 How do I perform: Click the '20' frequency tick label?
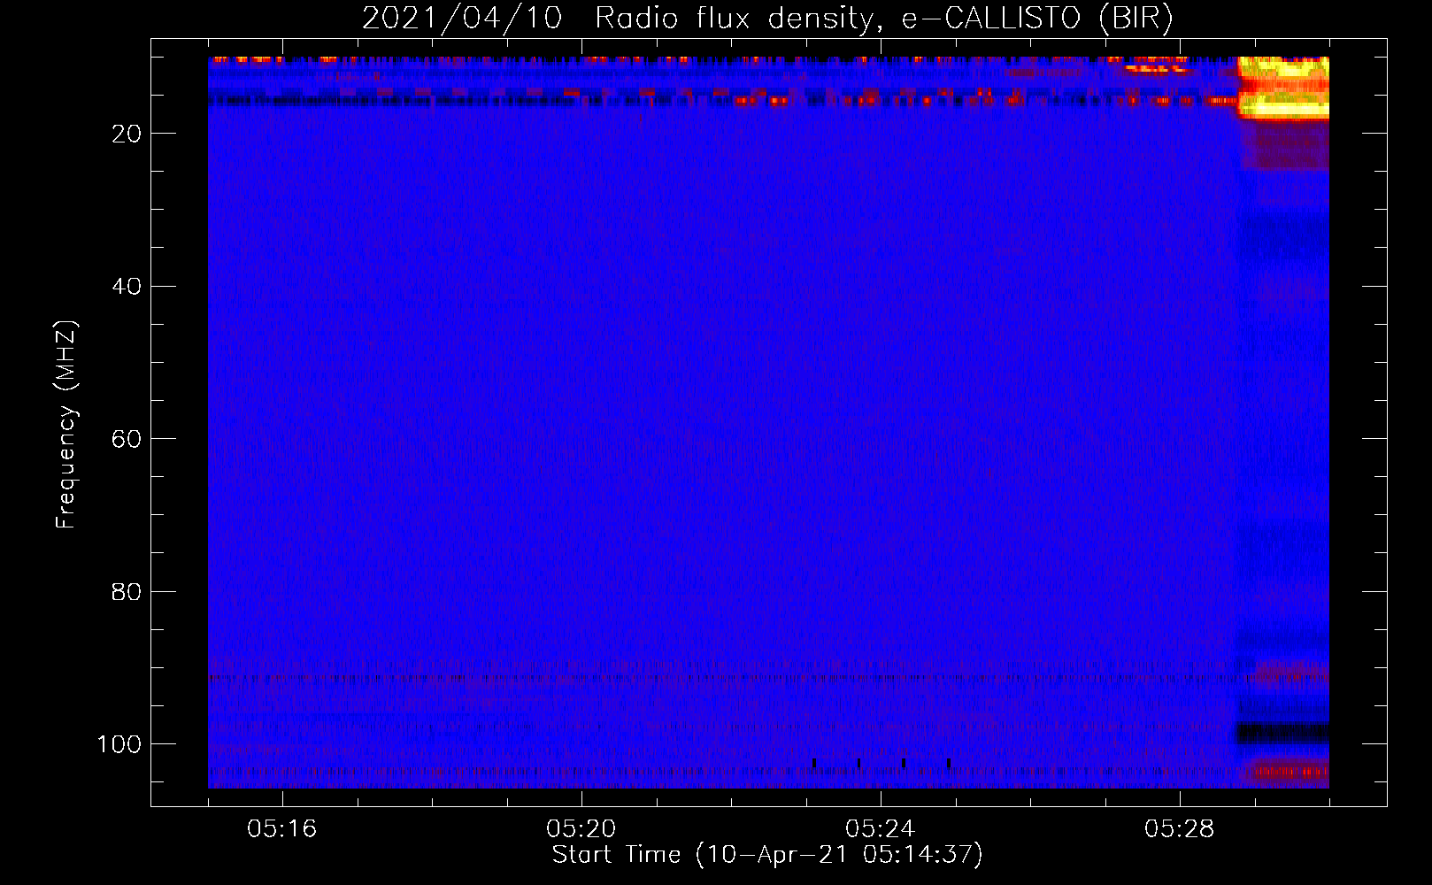coord(127,134)
